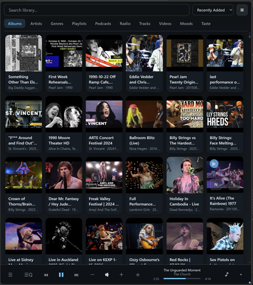Toggle favorite star for current track

click(x=138, y=275)
